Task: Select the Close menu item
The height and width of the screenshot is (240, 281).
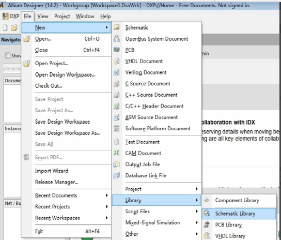Action: [x=66, y=50]
